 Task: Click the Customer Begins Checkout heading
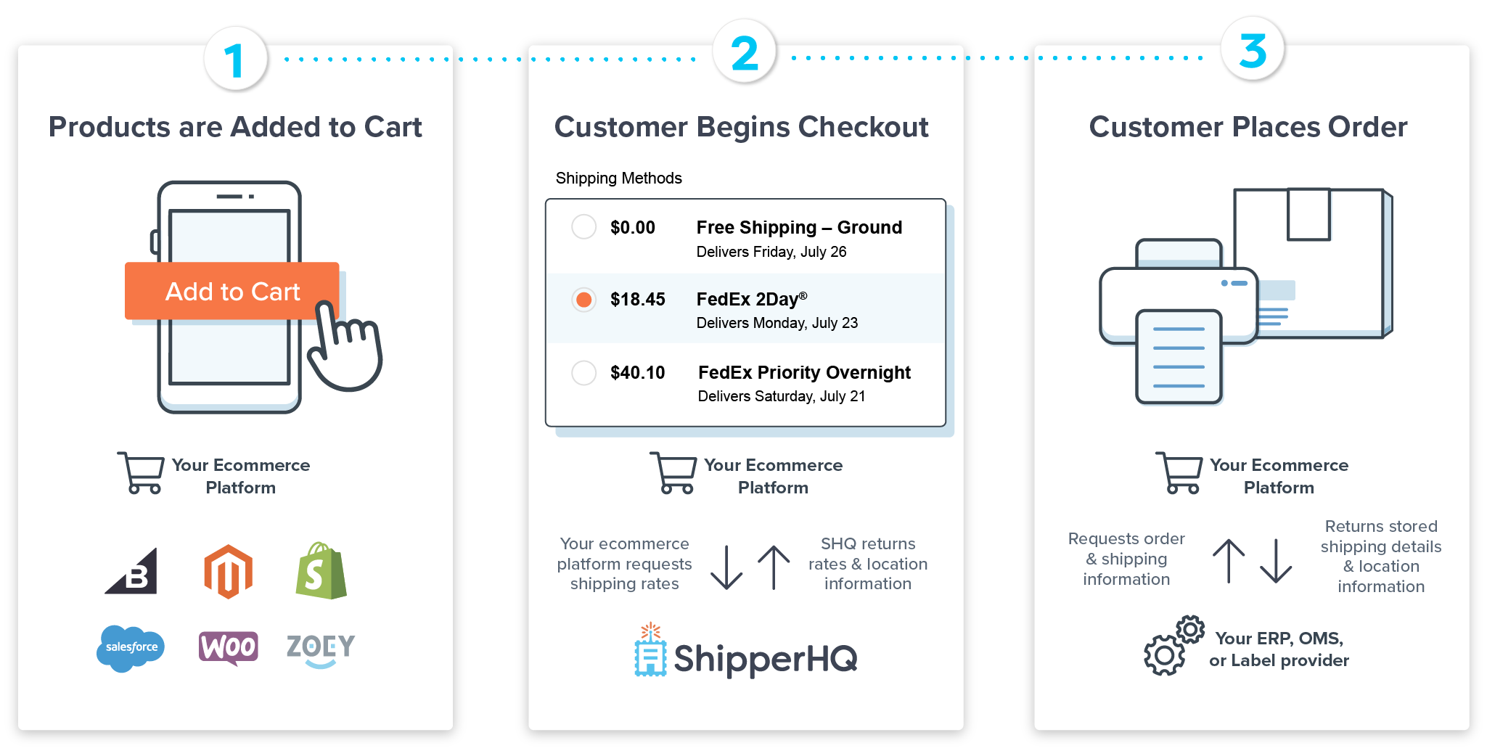(741, 127)
